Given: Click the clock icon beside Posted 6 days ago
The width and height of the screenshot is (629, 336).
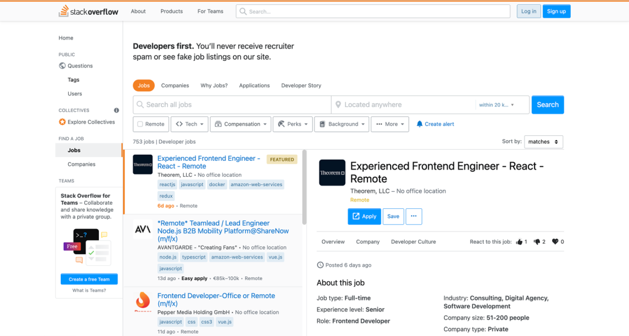Looking at the screenshot, I should [320, 265].
